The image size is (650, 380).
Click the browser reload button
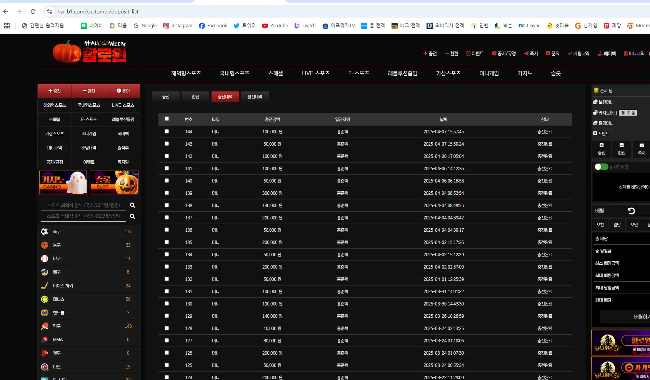click(x=33, y=12)
